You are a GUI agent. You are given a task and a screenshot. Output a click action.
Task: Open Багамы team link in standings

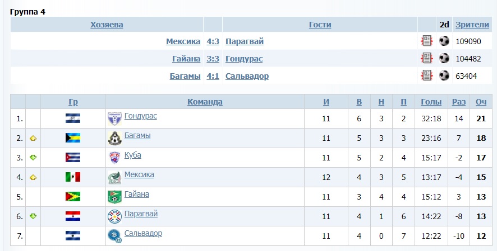coord(137,135)
